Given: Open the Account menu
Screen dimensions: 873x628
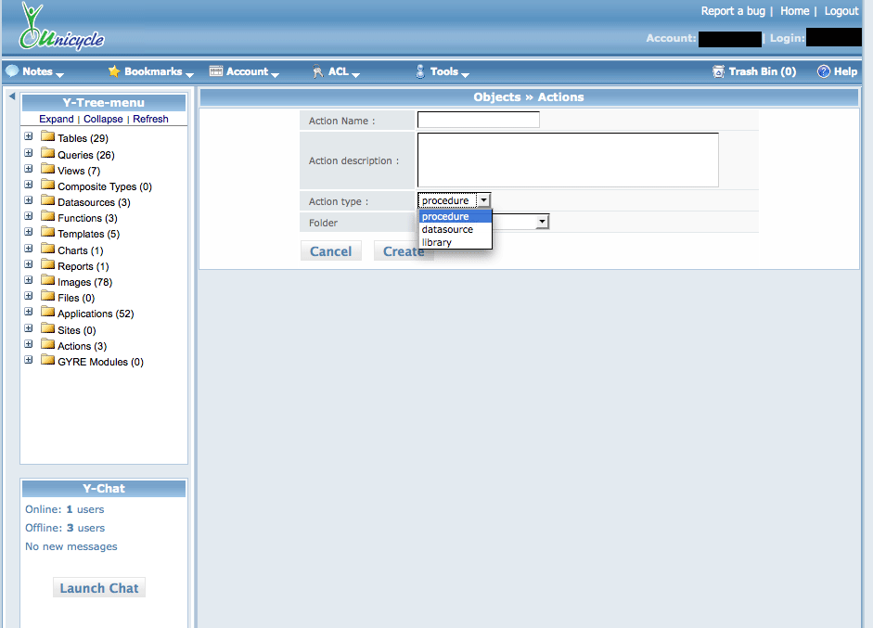Looking at the screenshot, I should [x=245, y=71].
